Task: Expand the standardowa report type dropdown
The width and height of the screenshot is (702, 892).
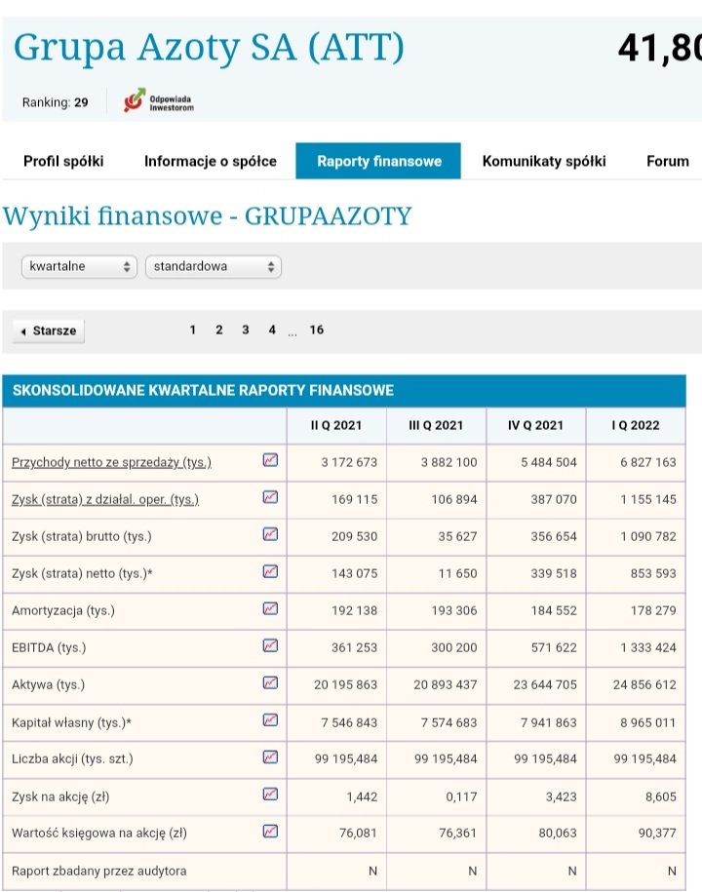Action: coord(214,266)
